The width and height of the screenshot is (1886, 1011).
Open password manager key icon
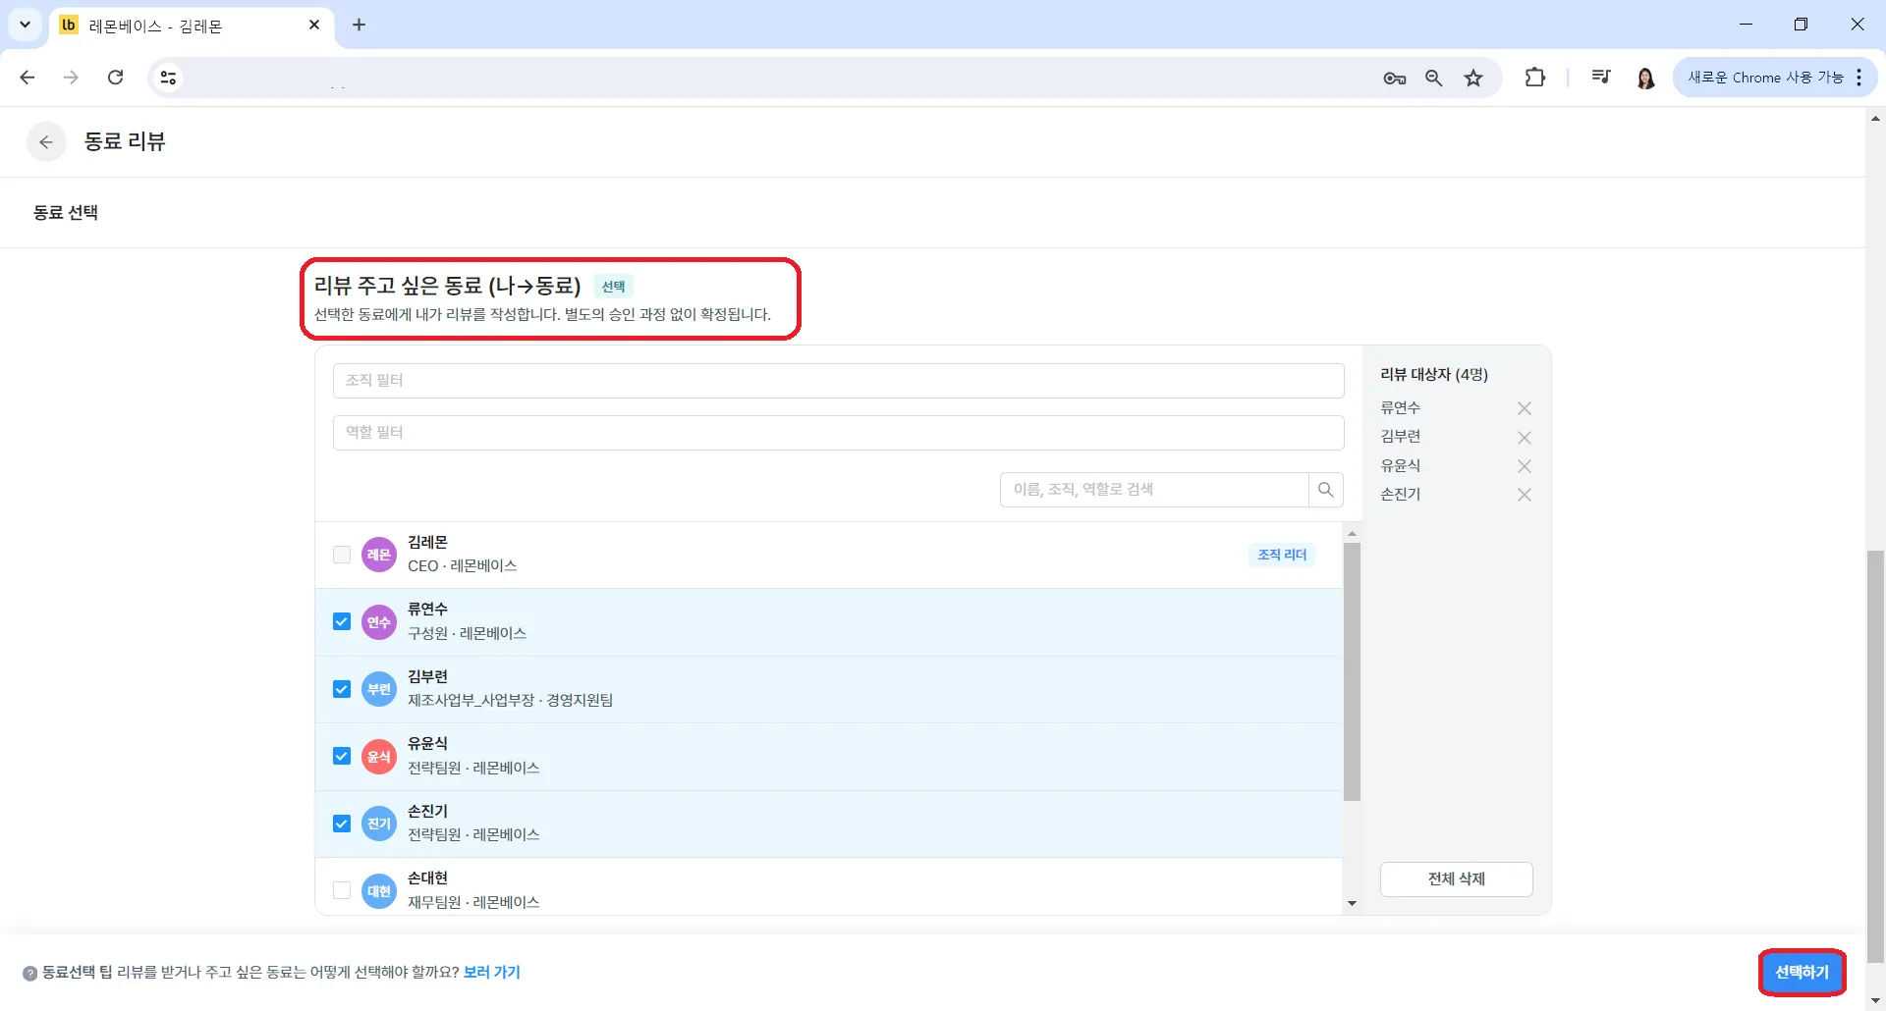click(x=1395, y=79)
